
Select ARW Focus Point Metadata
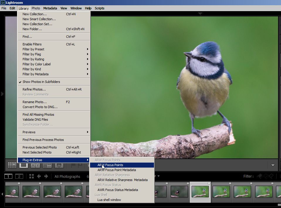pos(117,170)
